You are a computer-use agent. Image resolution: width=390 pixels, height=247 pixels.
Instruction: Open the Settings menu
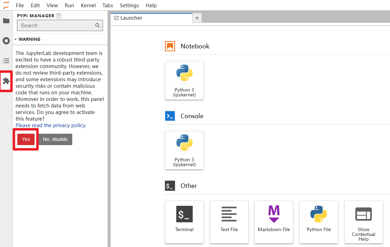[129, 6]
